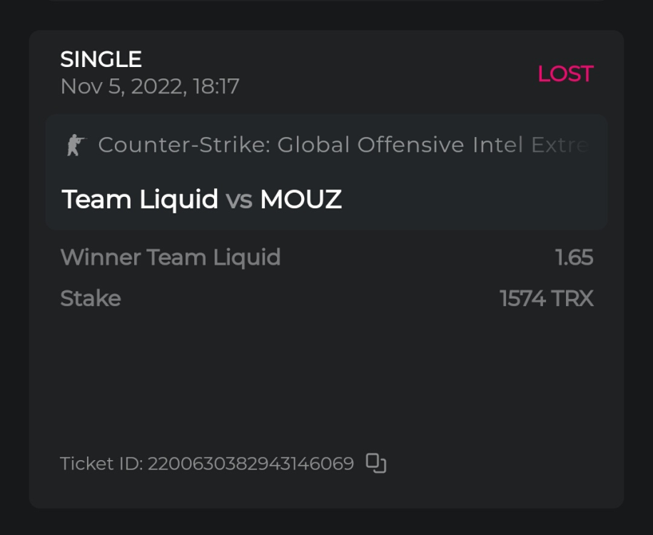Click the 1.65 odds value

[574, 257]
